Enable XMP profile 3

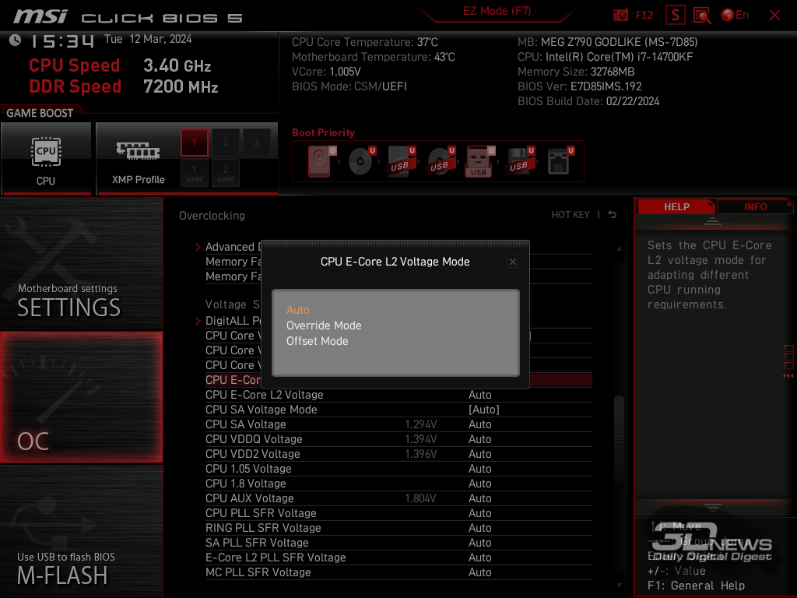[x=256, y=142]
